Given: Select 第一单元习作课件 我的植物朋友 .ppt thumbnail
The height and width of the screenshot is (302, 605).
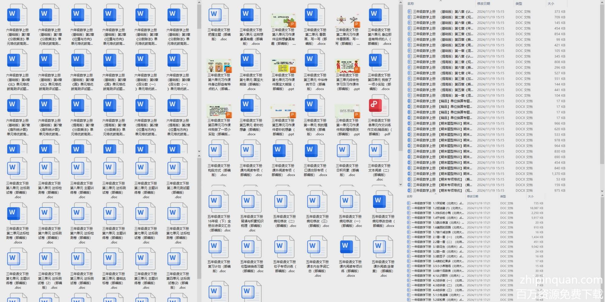Looking at the screenshot, I should tap(347, 111).
